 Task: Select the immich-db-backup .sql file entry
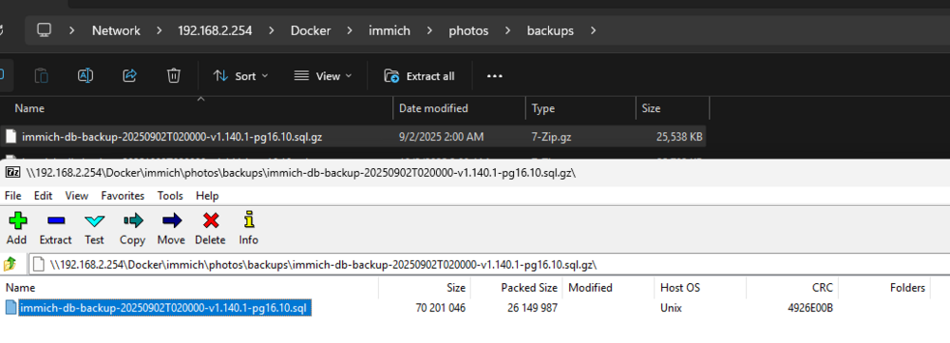[164, 308]
